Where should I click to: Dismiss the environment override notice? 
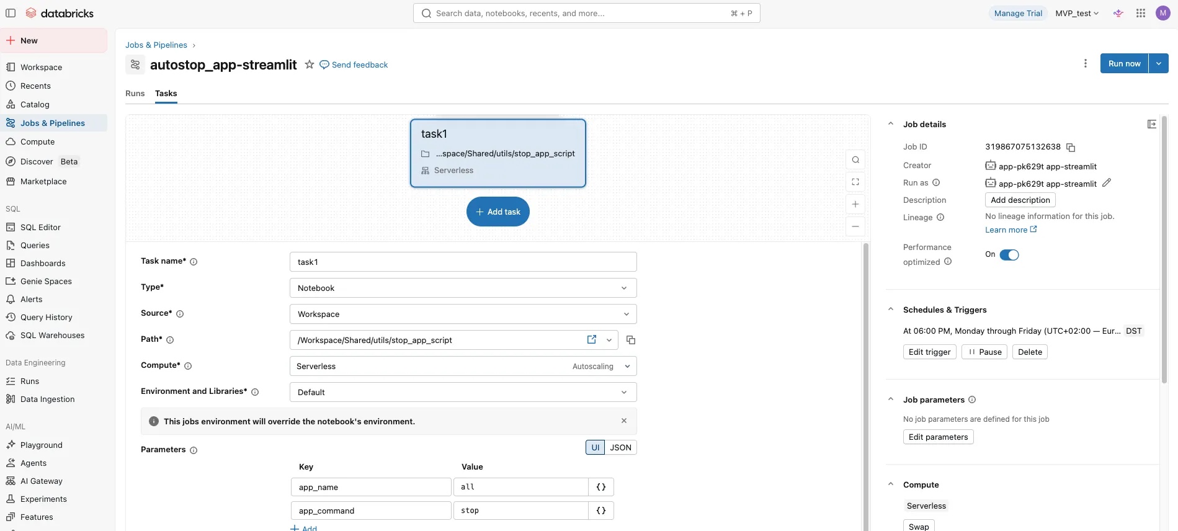click(624, 421)
